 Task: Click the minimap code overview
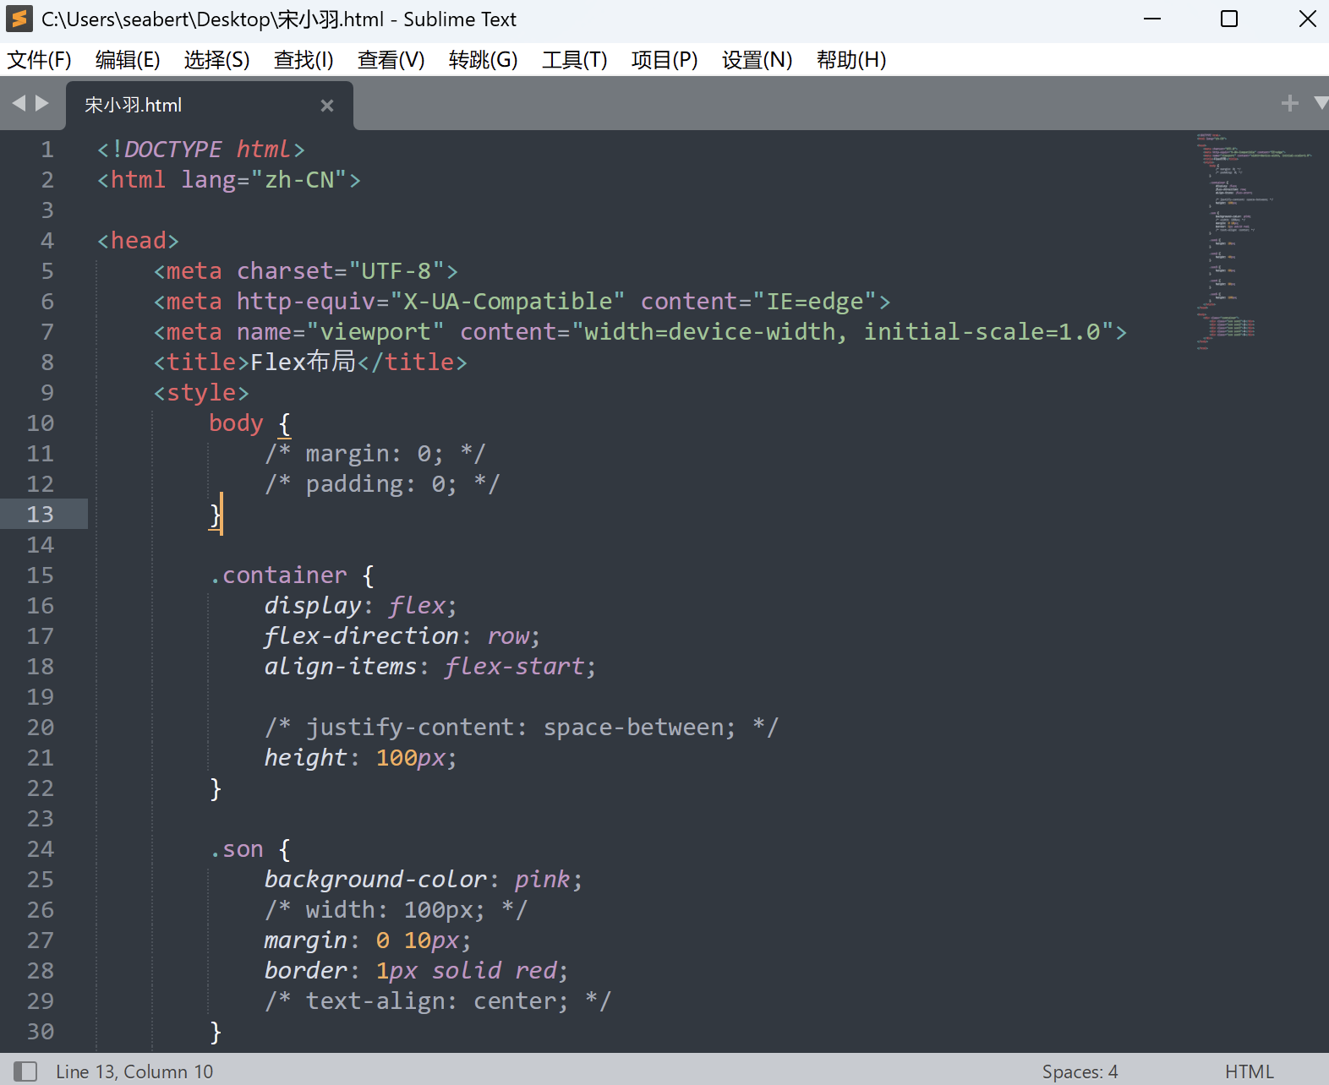1255,241
